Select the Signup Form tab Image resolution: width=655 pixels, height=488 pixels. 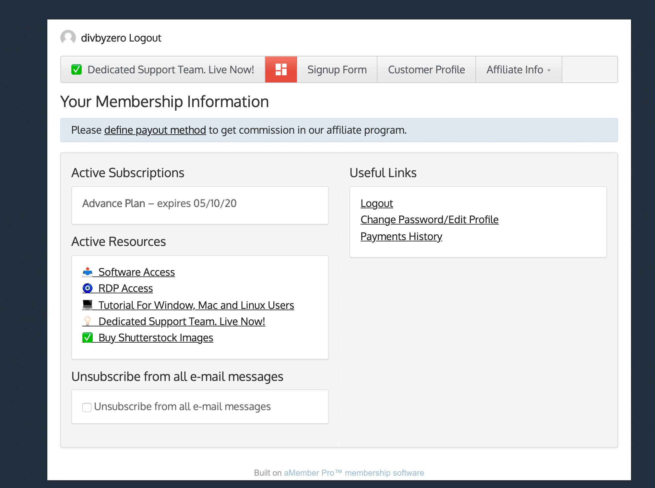(x=337, y=70)
